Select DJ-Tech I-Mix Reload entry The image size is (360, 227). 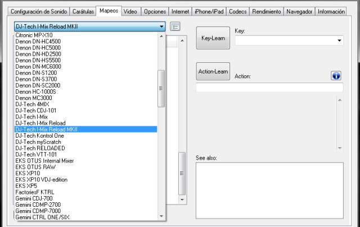coord(86,123)
